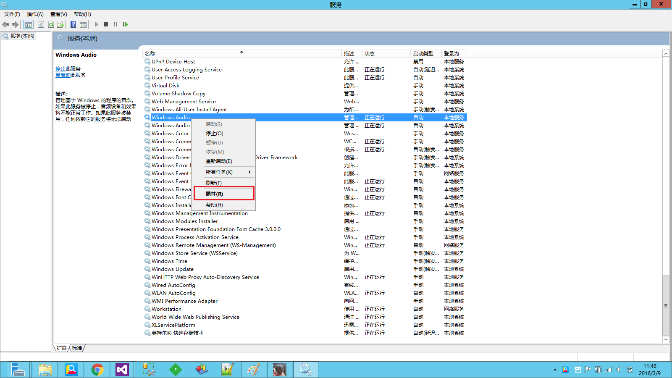Select the Workstation service
This screenshot has height=378, width=672.
(305, 309)
